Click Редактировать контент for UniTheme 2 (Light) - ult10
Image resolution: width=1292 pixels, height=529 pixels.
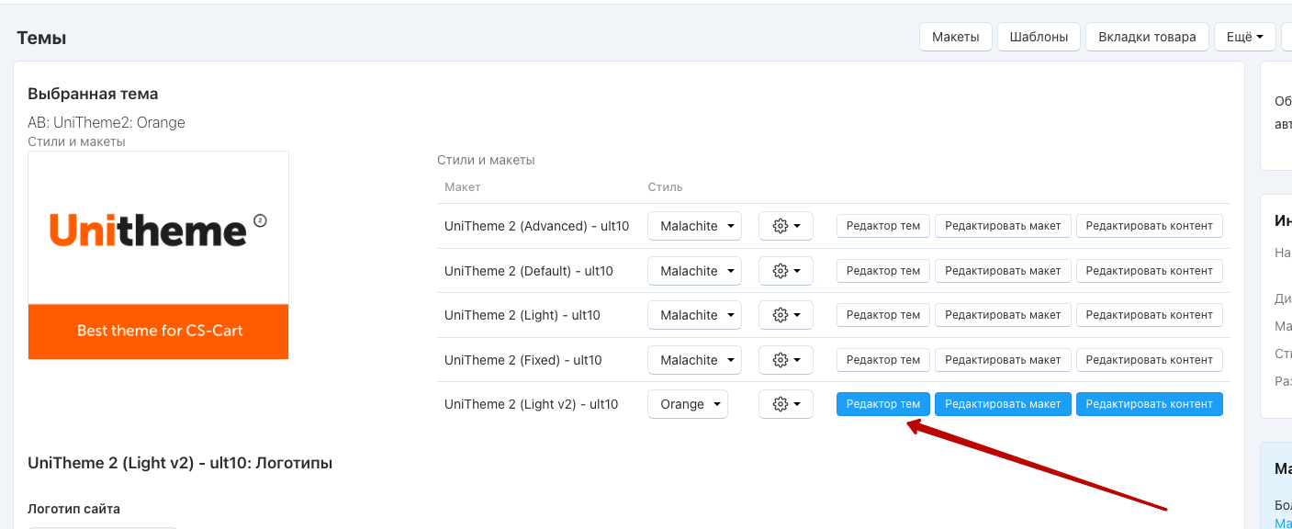[1150, 315]
